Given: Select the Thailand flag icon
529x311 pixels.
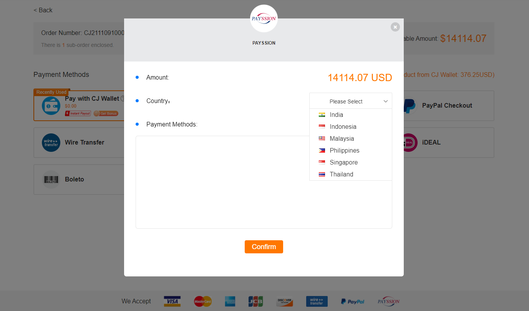Looking at the screenshot, I should 322,174.
